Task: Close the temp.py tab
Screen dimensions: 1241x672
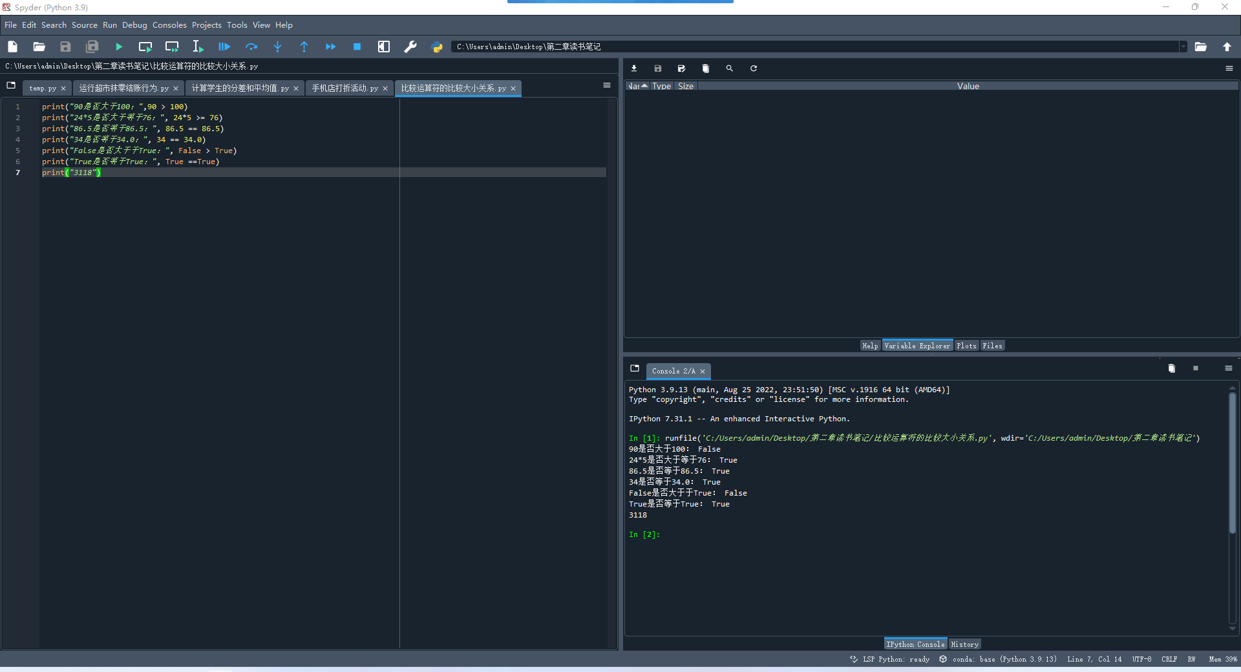Action: click(63, 89)
